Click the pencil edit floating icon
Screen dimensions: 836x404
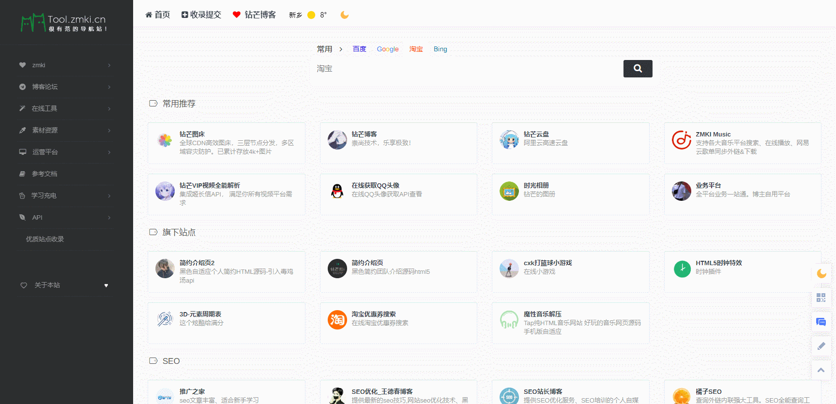point(821,346)
